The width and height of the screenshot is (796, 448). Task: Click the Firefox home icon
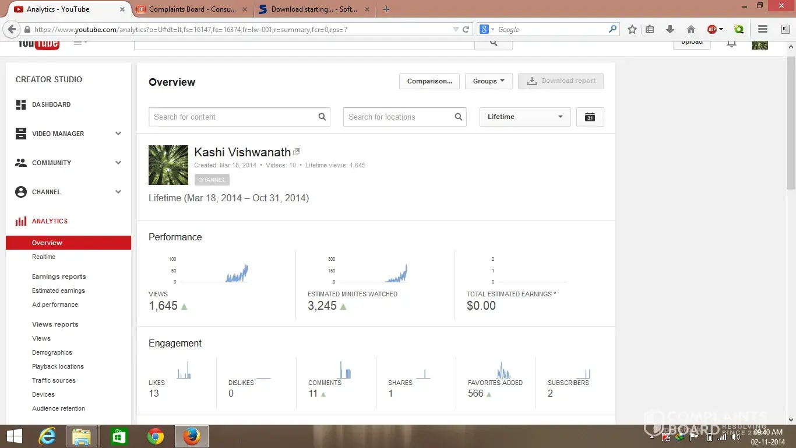[x=691, y=30]
